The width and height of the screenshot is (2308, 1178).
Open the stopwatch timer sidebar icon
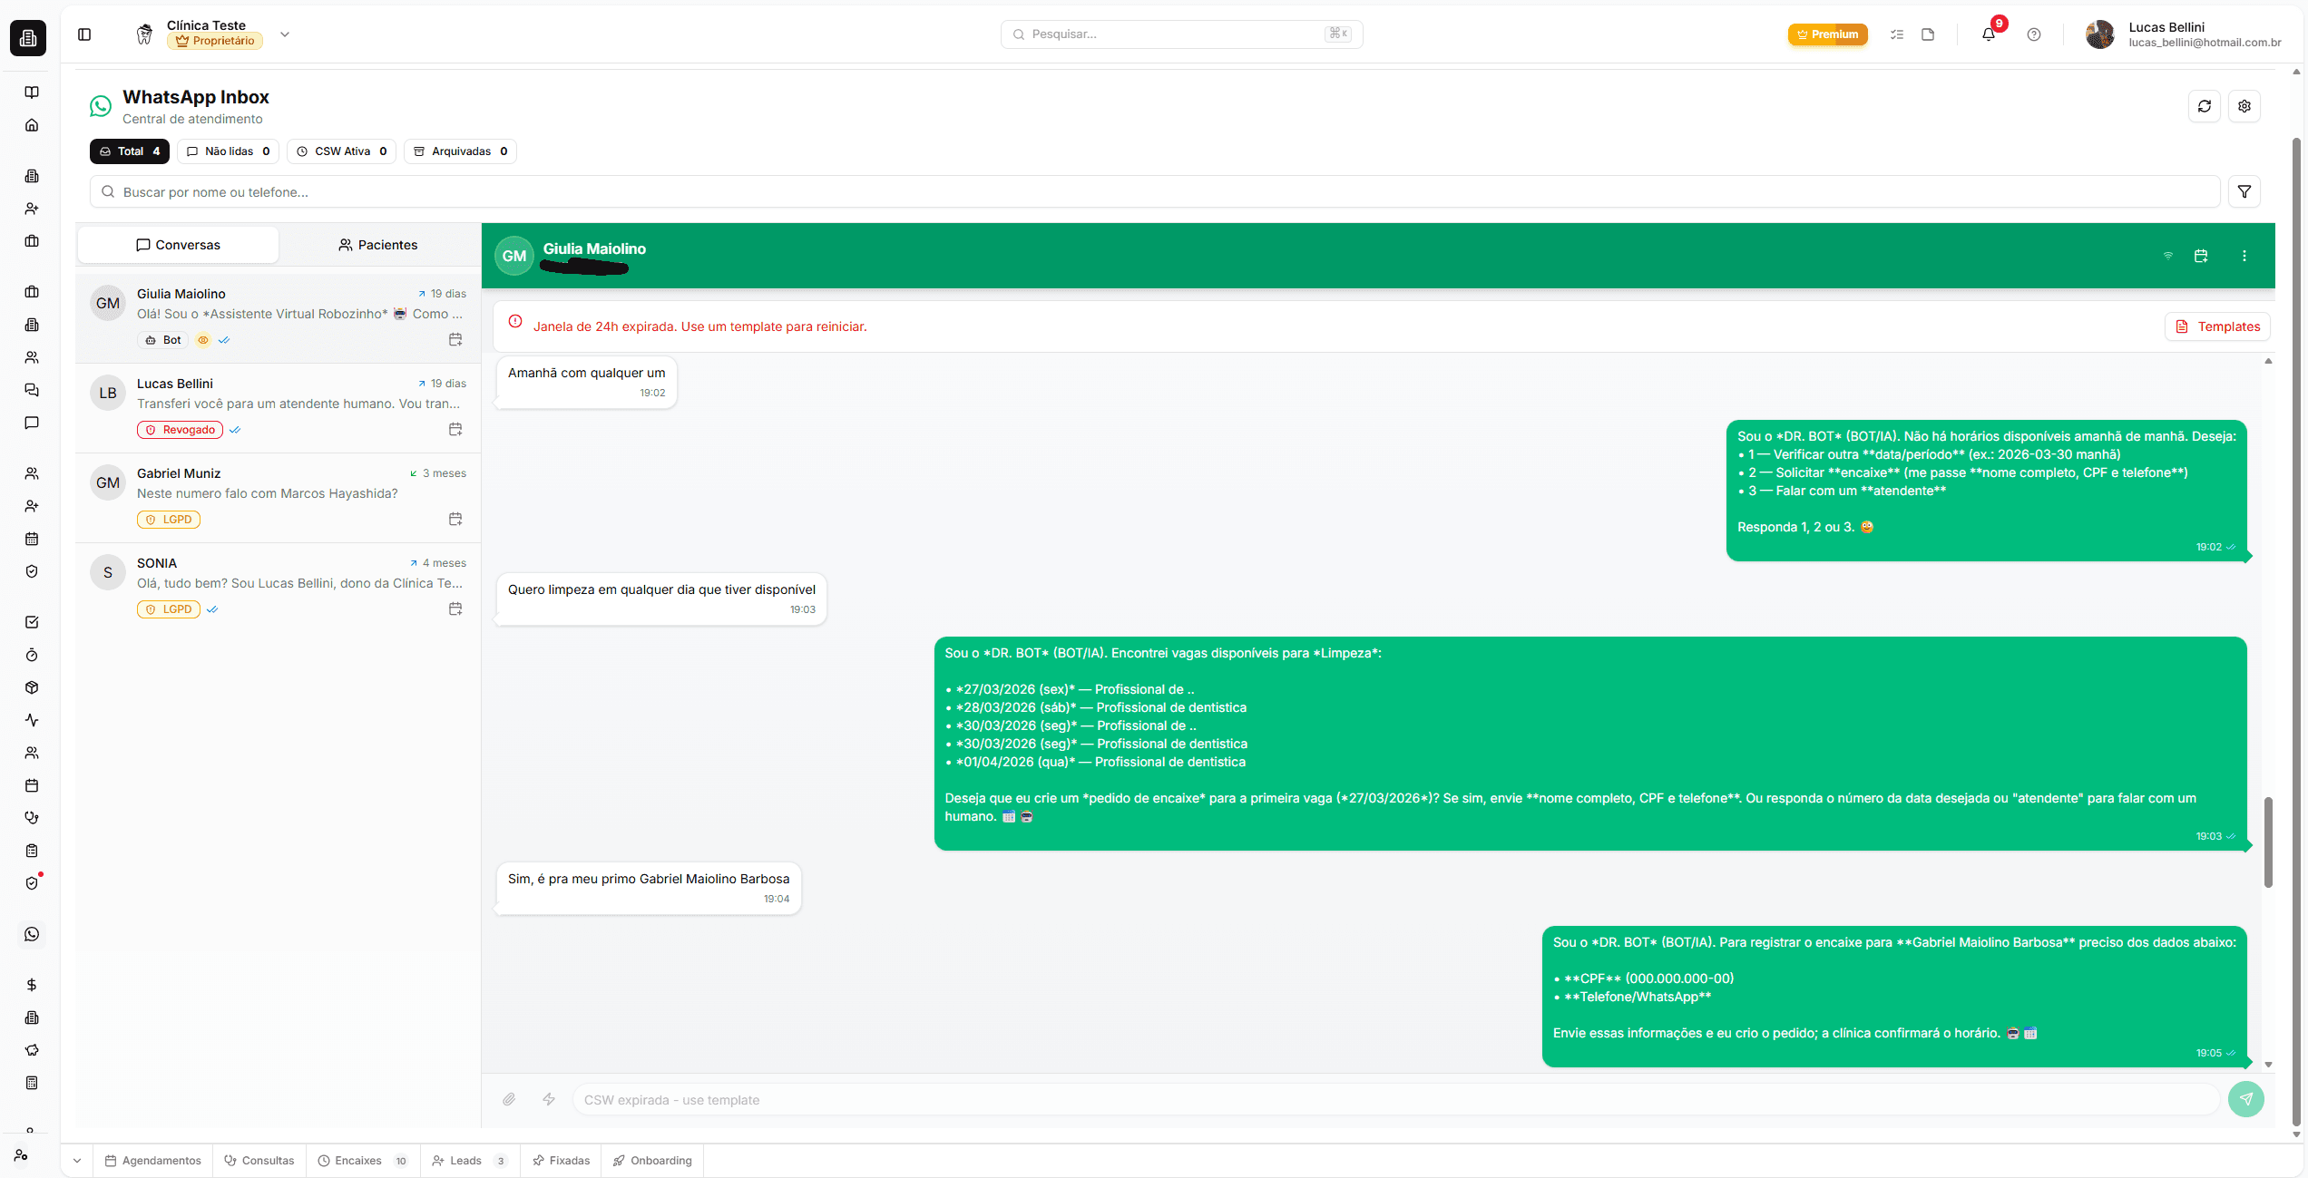tap(32, 655)
